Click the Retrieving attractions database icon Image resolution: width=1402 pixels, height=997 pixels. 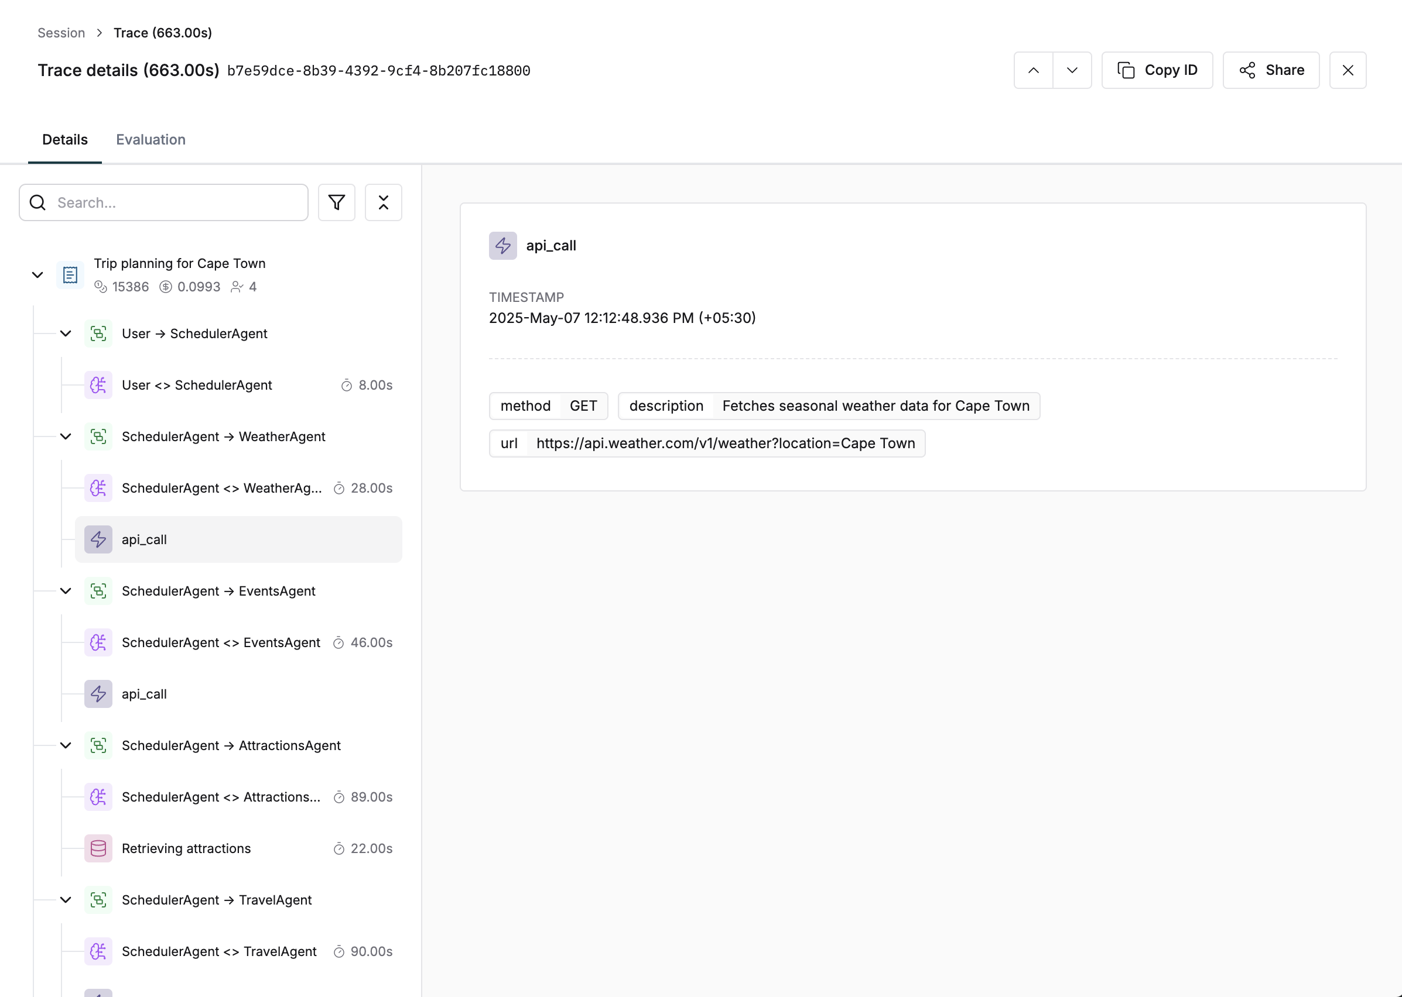point(98,848)
